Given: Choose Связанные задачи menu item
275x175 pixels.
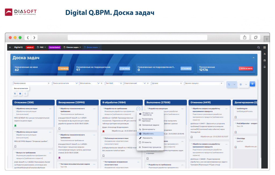Looking at the screenshot, I should pyautogui.click(x=150, y=125).
